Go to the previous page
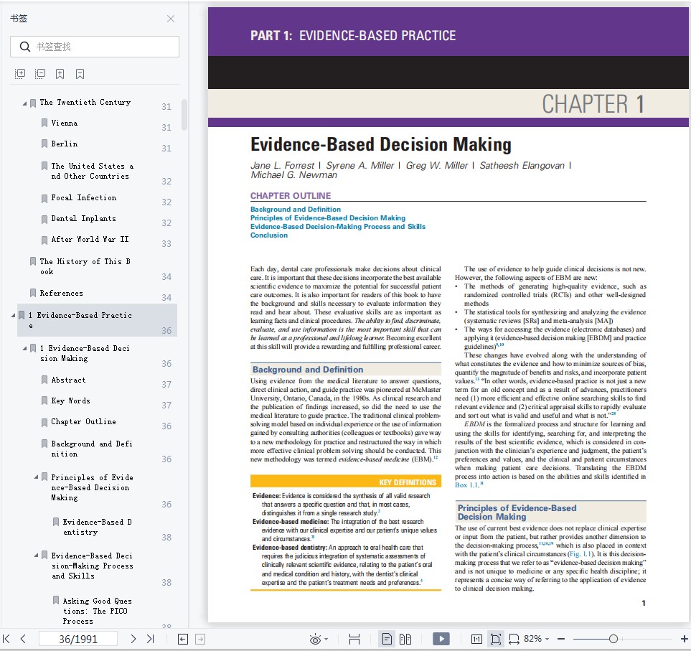 point(23,639)
